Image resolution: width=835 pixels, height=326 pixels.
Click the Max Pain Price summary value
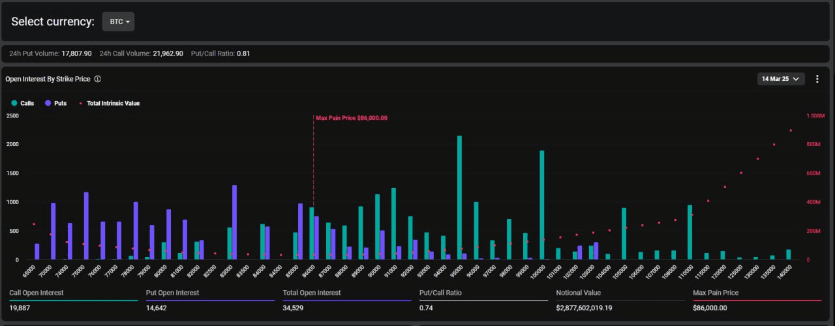tap(710, 308)
